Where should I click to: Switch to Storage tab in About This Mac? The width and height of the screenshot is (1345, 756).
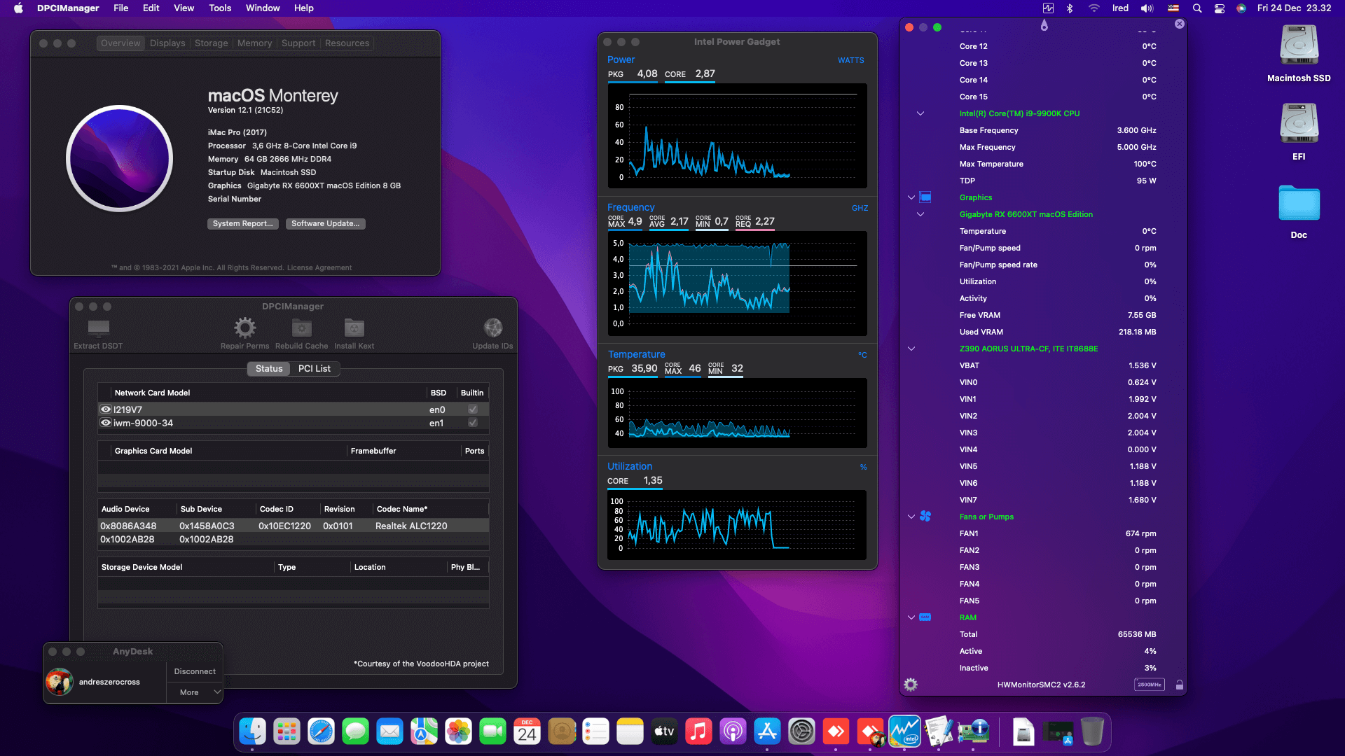click(211, 43)
